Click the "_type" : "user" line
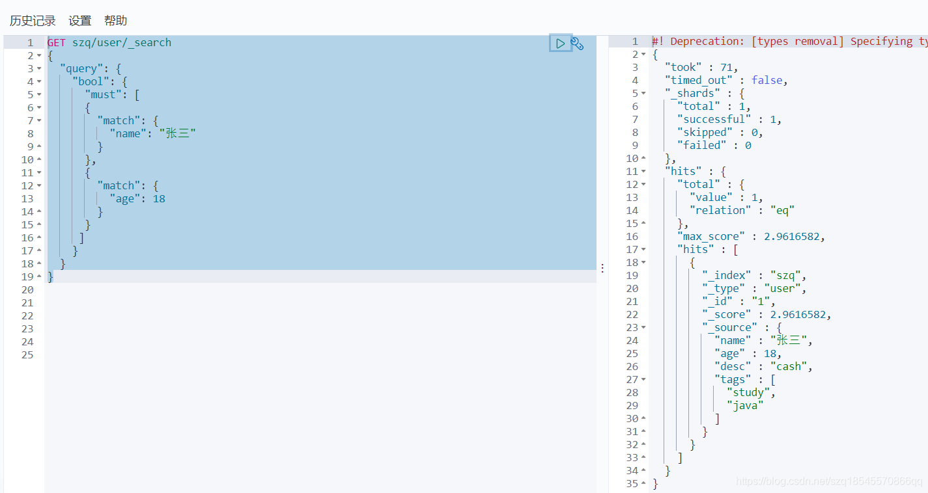928x493 pixels. [x=755, y=289]
